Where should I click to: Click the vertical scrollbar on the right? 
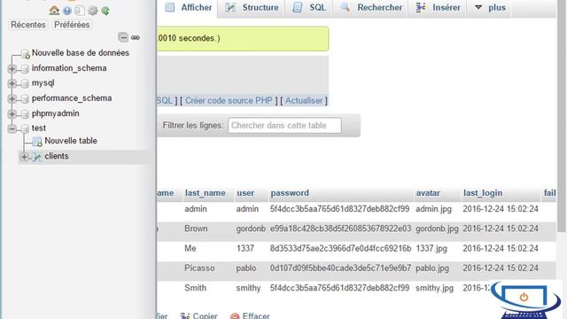561,116
